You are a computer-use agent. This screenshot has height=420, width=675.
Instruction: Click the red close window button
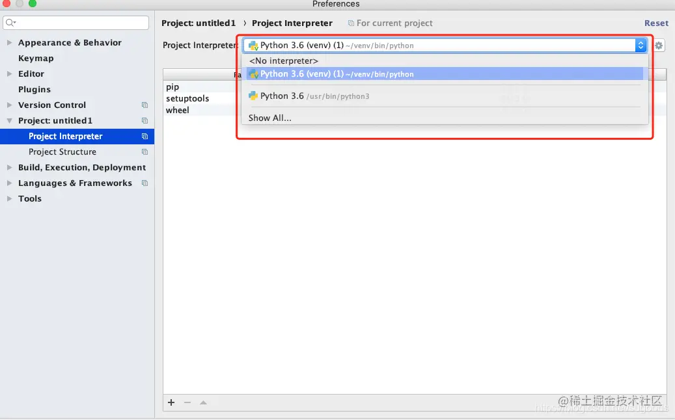(x=7, y=3)
